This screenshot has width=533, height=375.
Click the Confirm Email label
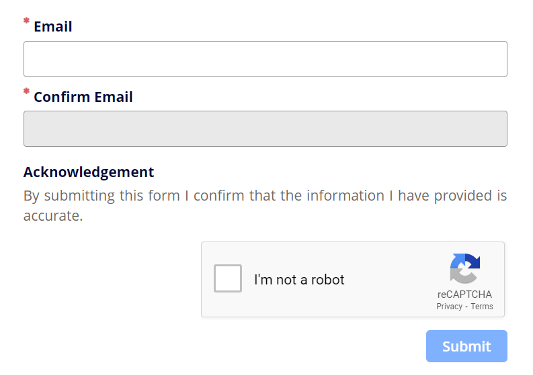(x=83, y=97)
